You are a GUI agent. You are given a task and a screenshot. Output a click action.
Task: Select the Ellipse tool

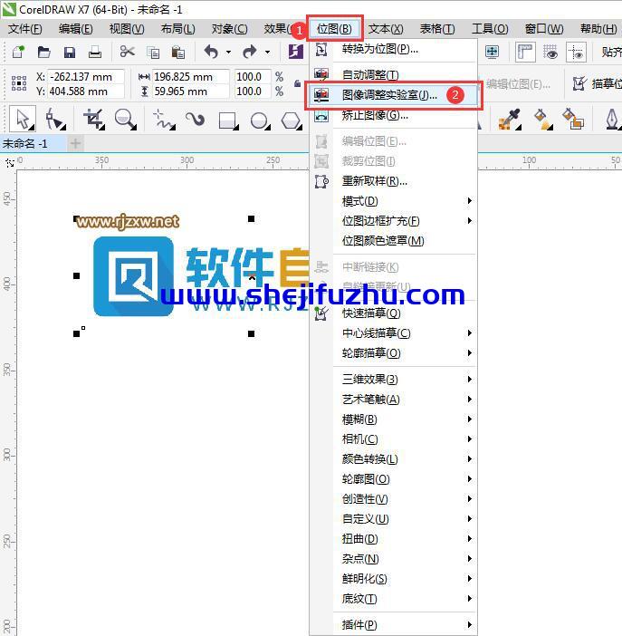pos(260,120)
